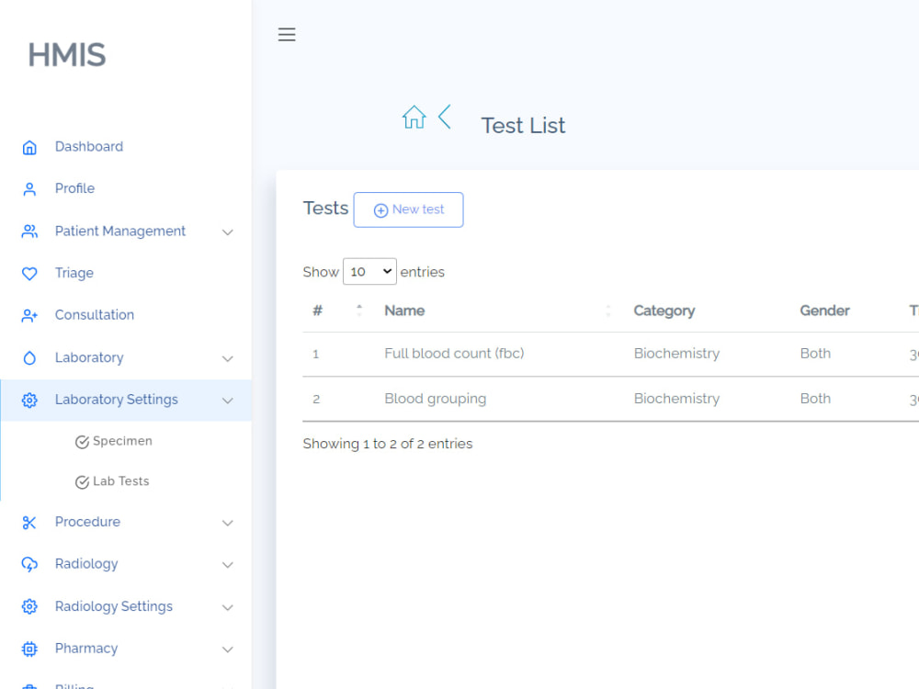Click row number 1 cell

(x=316, y=354)
